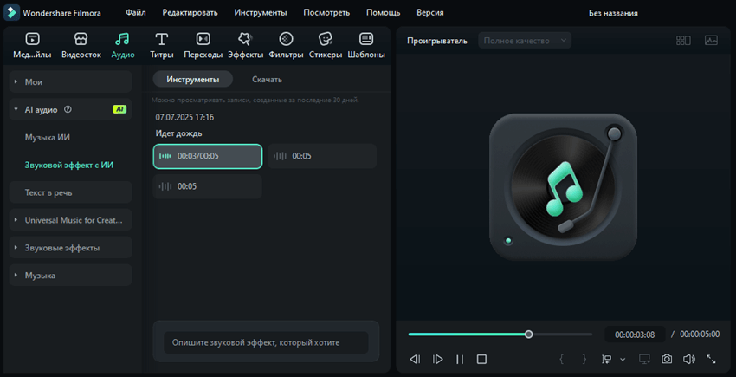Select the Инструменты pill tab

(x=193, y=80)
